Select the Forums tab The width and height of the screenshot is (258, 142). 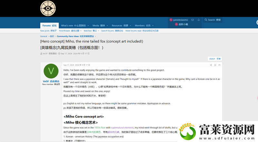click(x=49, y=25)
